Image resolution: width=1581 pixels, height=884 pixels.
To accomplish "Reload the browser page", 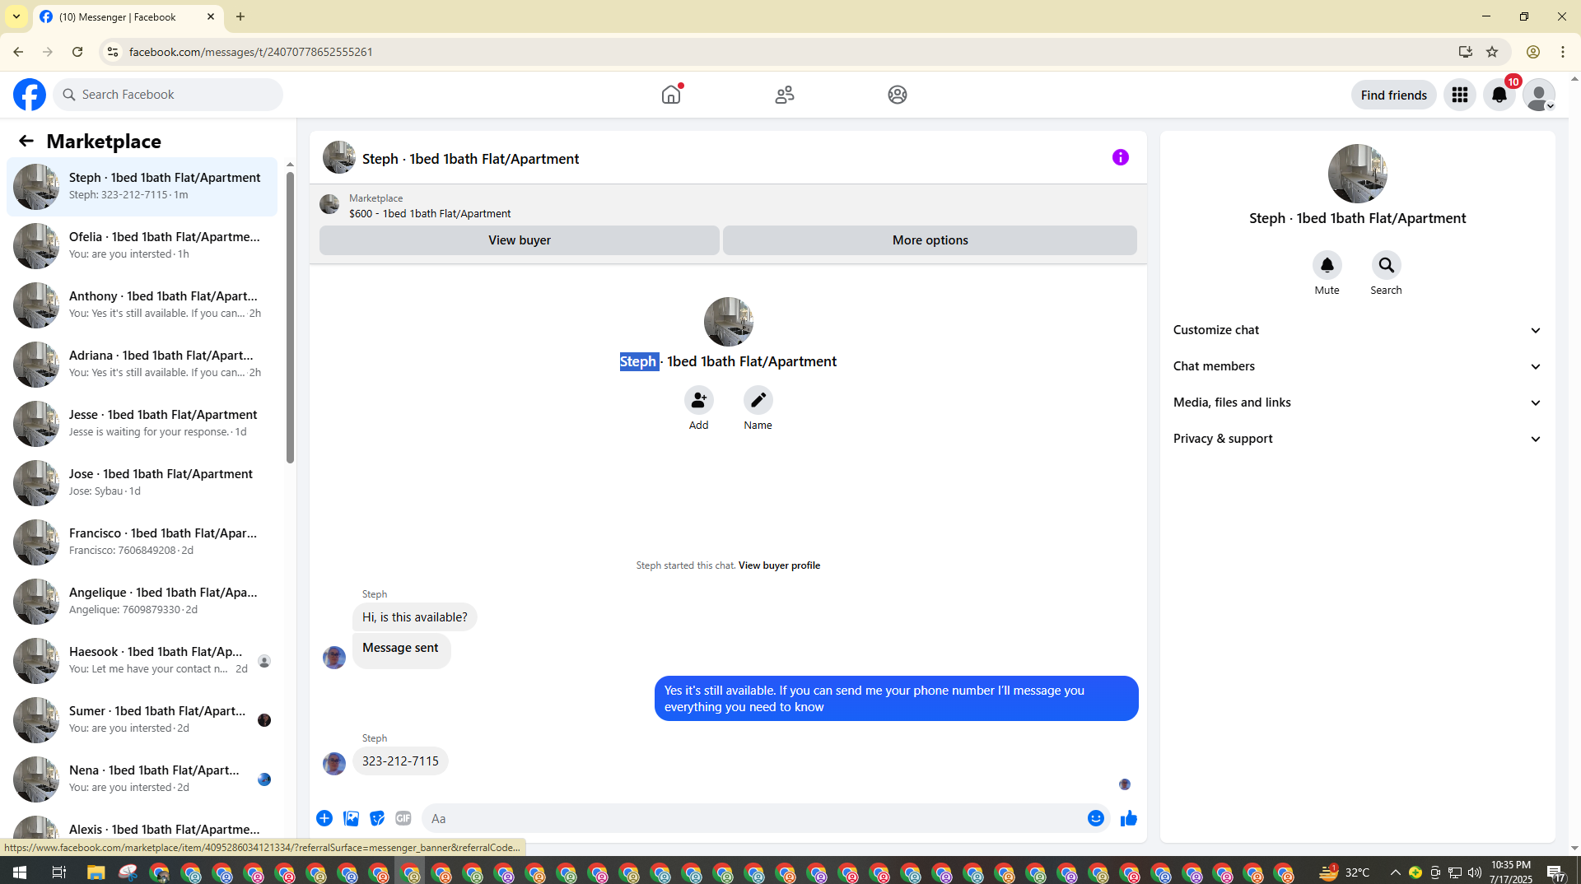I will [x=77, y=52].
